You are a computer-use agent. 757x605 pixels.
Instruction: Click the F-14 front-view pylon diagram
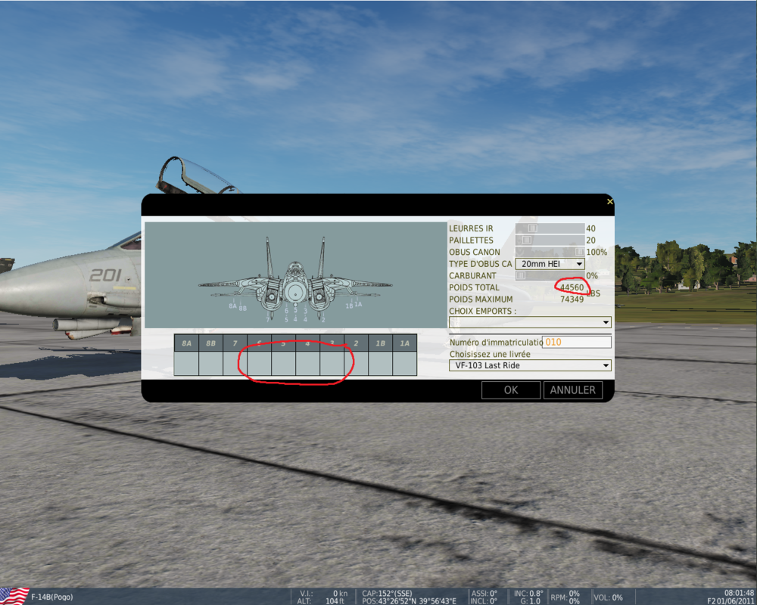tap(295, 275)
